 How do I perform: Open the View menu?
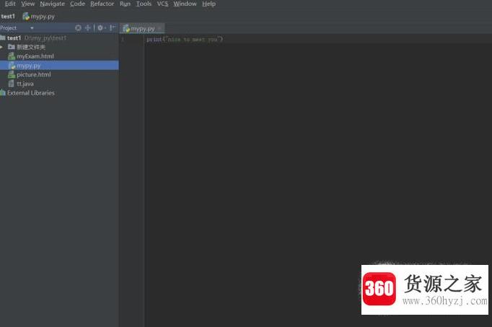click(x=28, y=4)
